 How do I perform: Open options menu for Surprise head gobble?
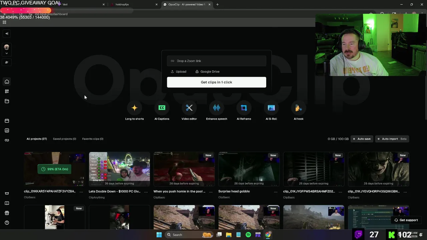(x=276, y=192)
